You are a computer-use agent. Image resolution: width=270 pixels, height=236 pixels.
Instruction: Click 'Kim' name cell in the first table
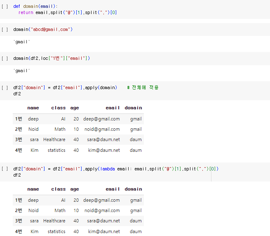click(35, 150)
